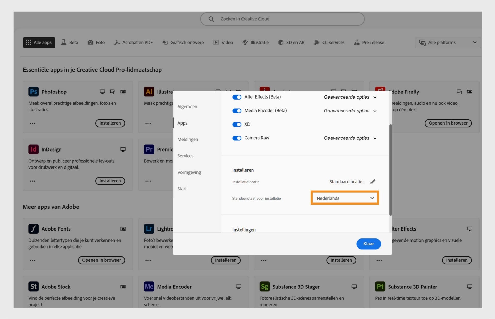Click the Substance 3D Stager Sg icon

tap(265, 287)
